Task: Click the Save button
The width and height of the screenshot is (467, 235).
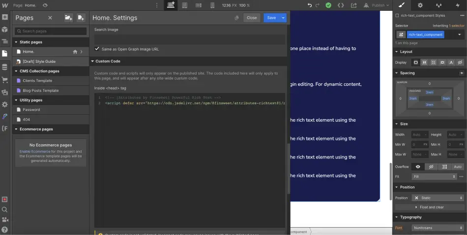Action: coord(271,18)
